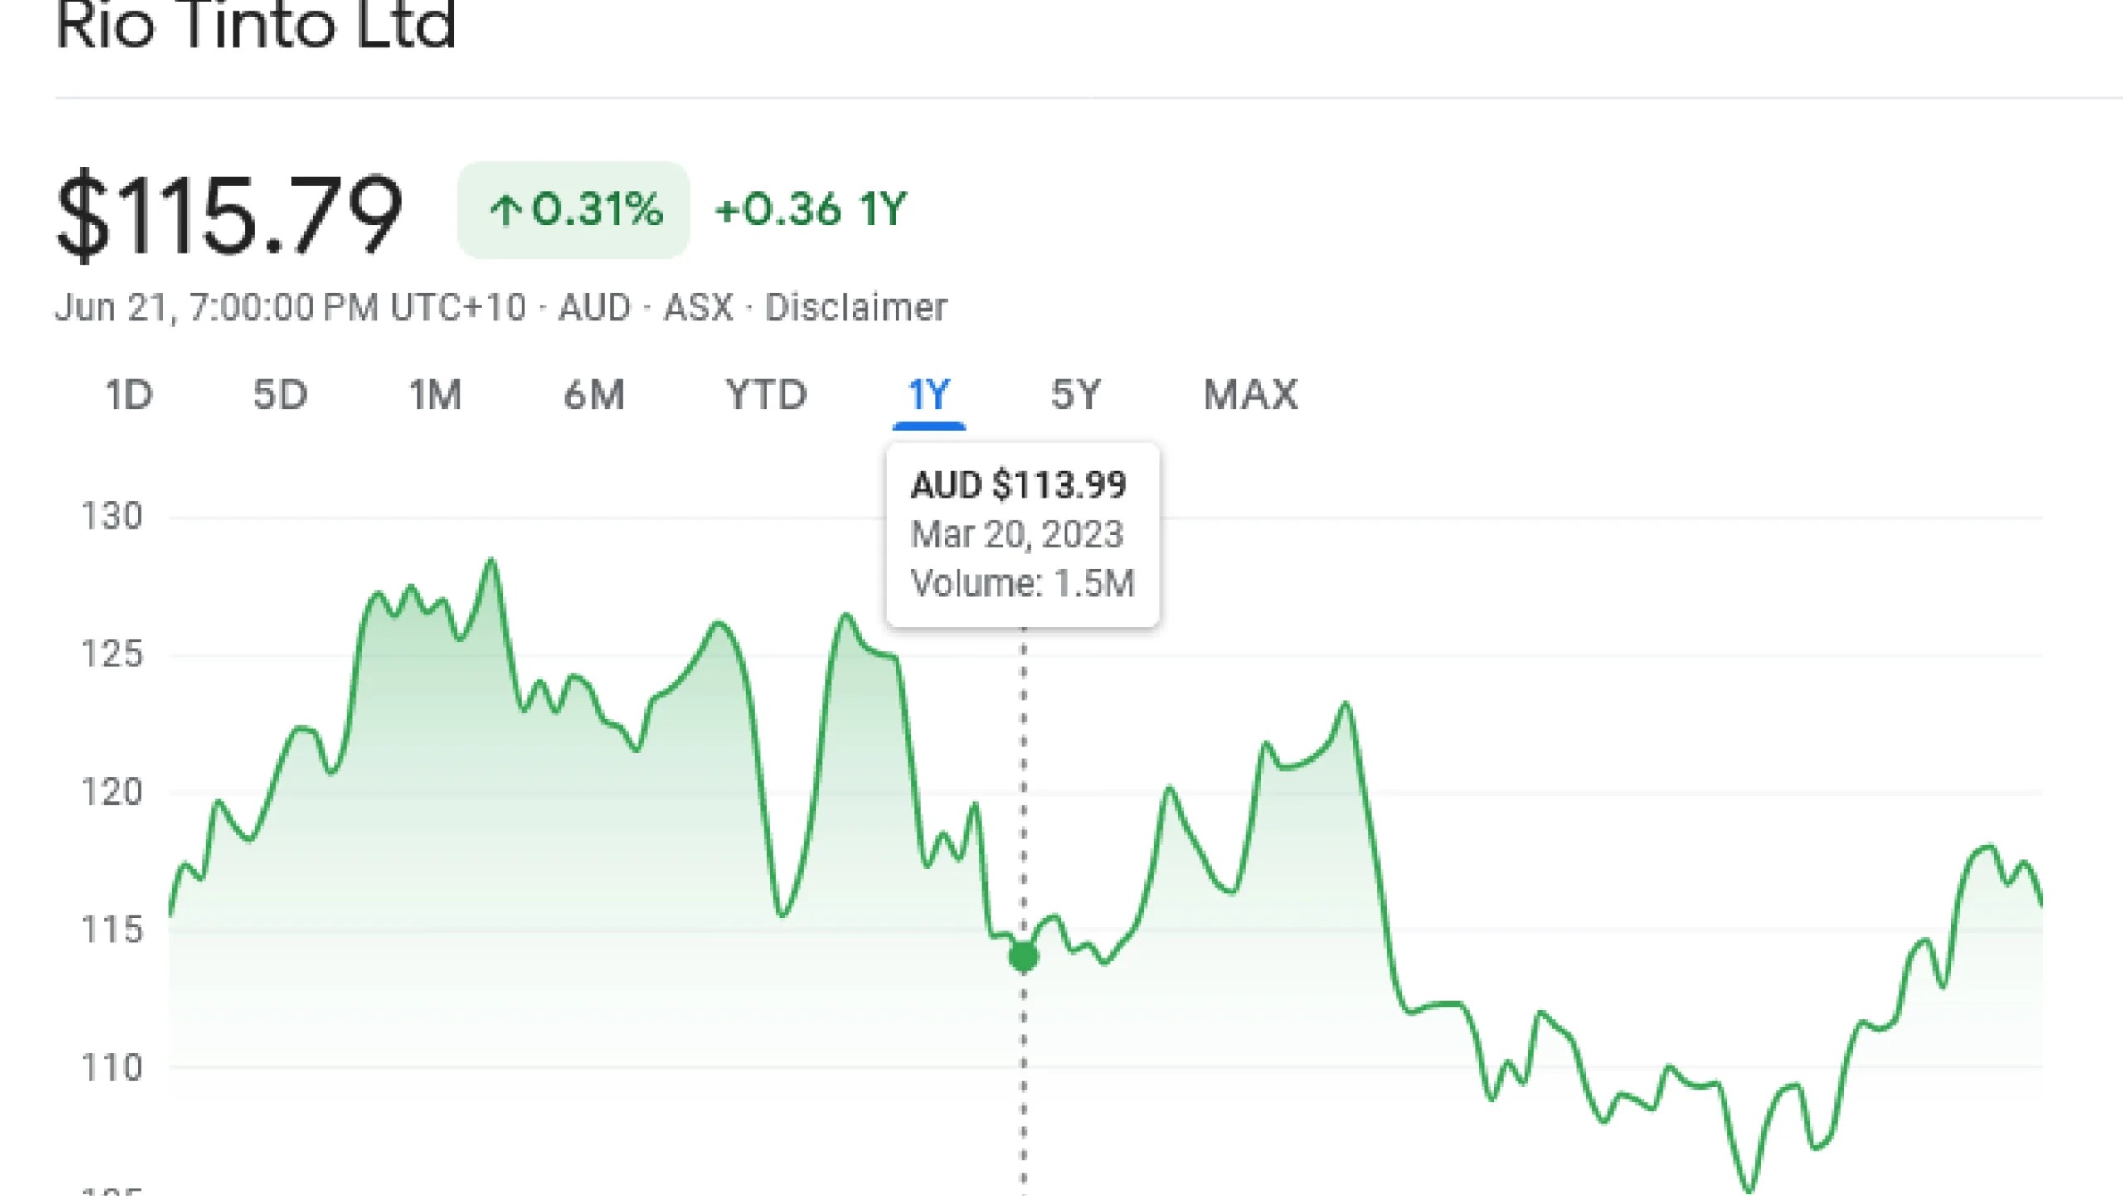Open the Disclaimer link
This screenshot has height=1196, width=2123.
(855, 306)
